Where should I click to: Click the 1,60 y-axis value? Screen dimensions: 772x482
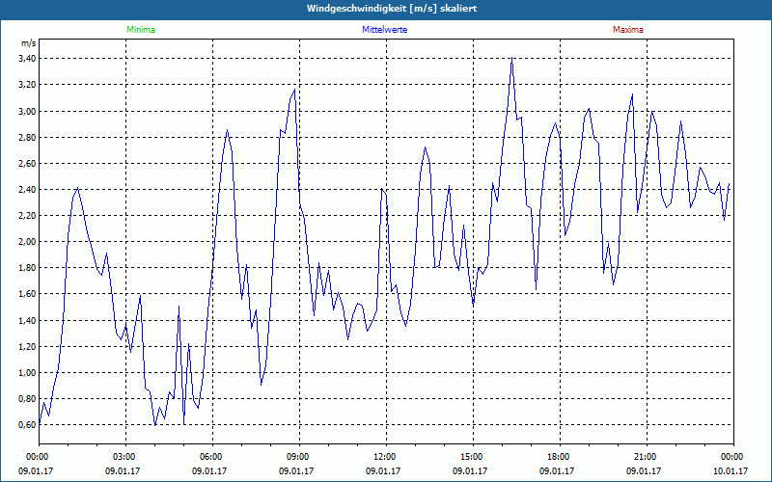click(28, 294)
